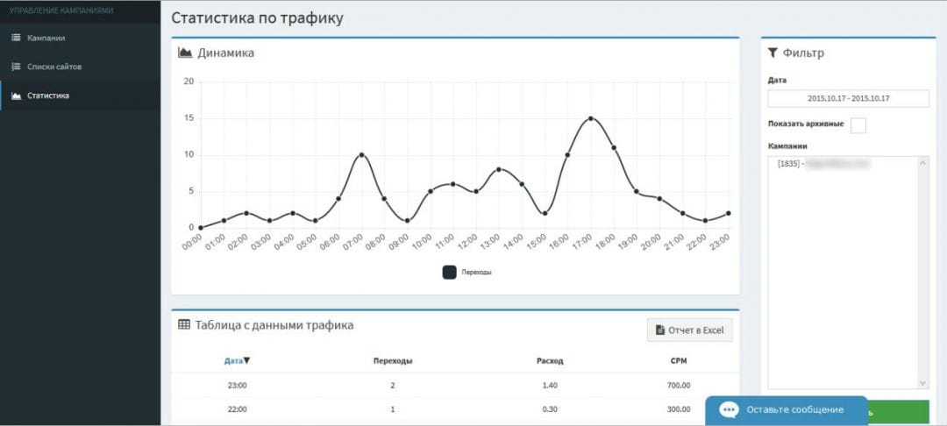
Task: Click the Управление кампаниями sidebar header
Action: [x=61, y=11]
